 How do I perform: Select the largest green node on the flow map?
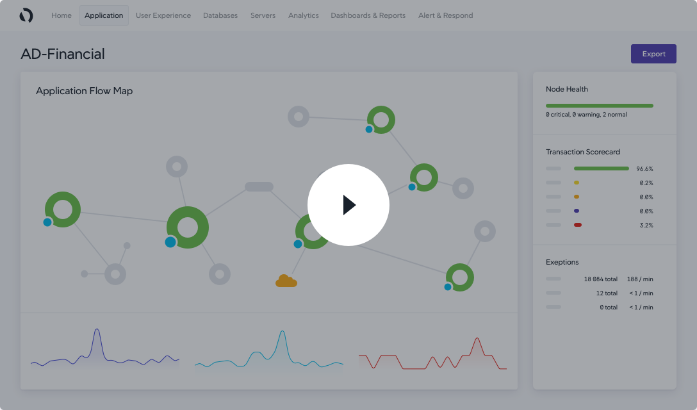coord(188,227)
